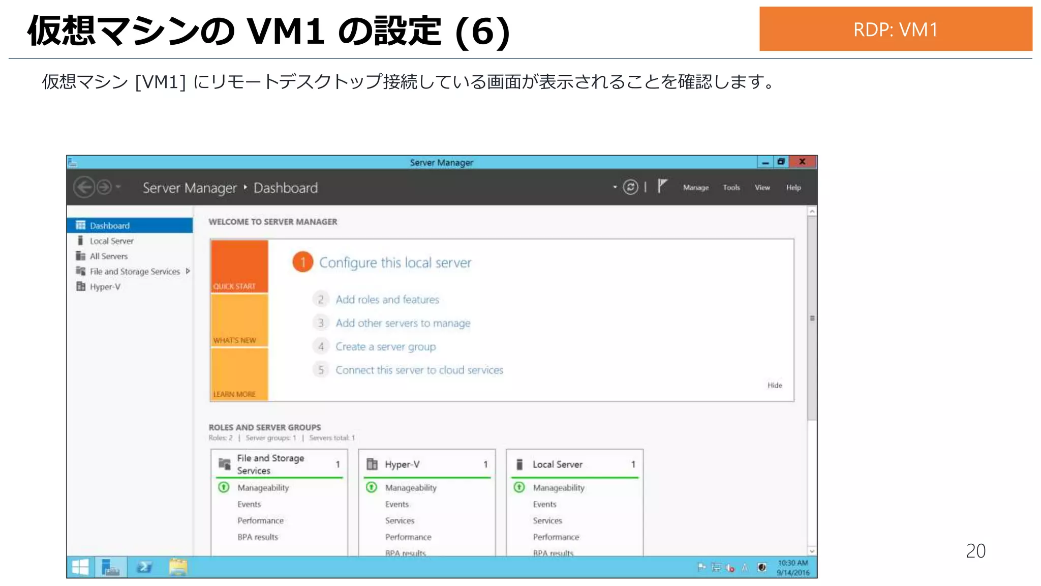
Task: Click the Hyper-V sidebar icon
Action: pyautogui.click(x=80, y=286)
